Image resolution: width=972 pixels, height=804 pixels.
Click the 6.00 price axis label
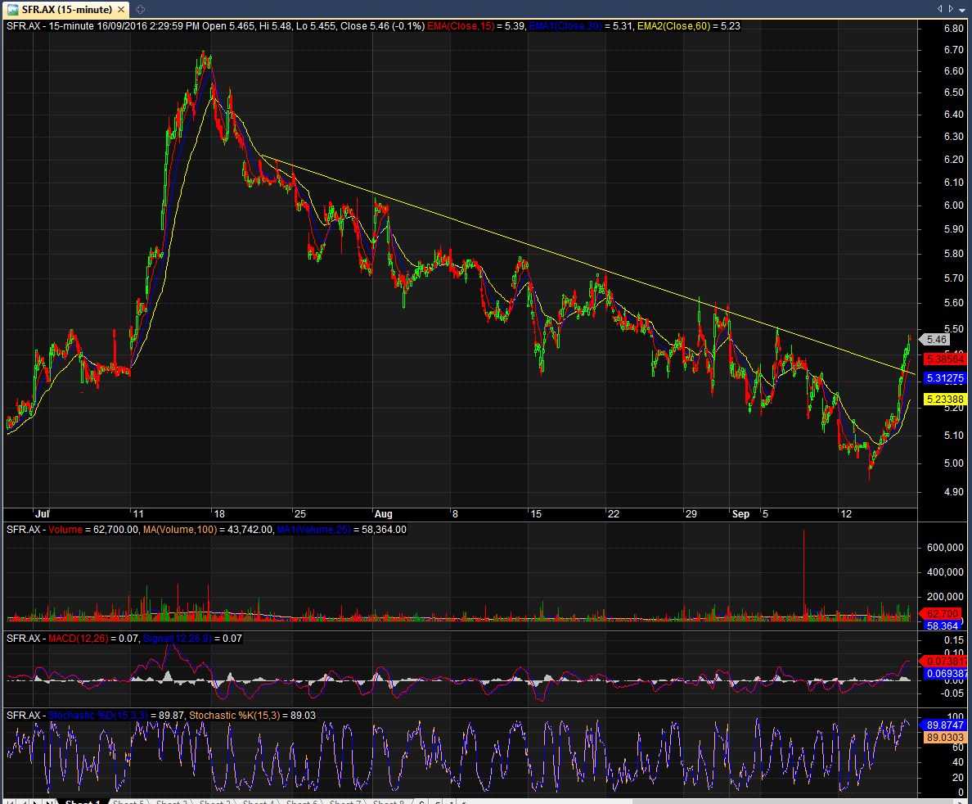point(953,206)
